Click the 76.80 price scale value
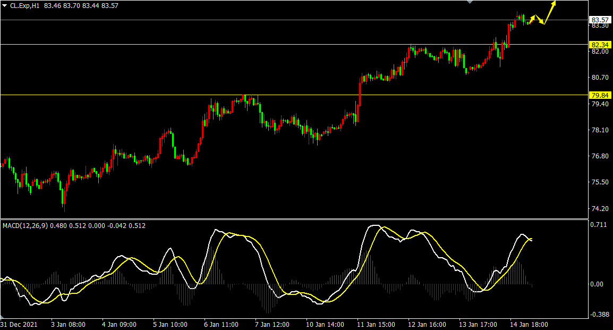 click(x=600, y=156)
